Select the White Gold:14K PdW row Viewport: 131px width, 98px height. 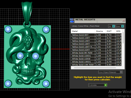96,65
